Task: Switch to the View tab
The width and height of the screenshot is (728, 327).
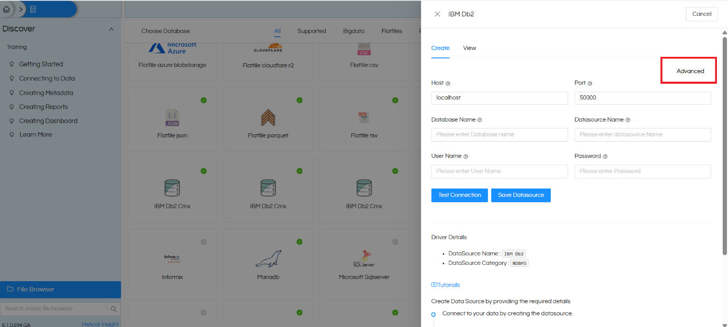Action: 469,48
